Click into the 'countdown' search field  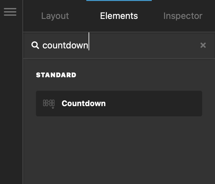119,45
